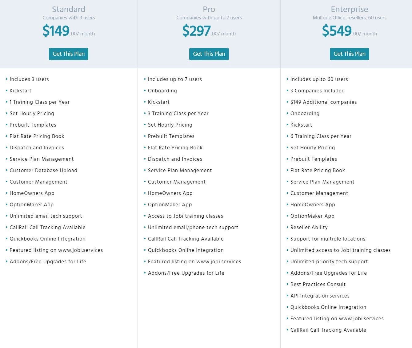
Task: Click Quickbooks Online Integration under Pro
Action: (186, 250)
